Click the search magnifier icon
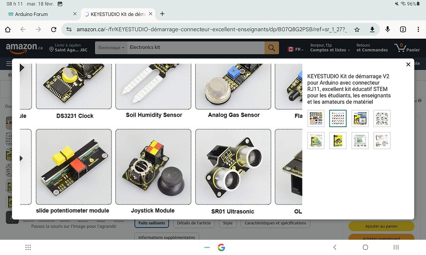 (x=272, y=48)
